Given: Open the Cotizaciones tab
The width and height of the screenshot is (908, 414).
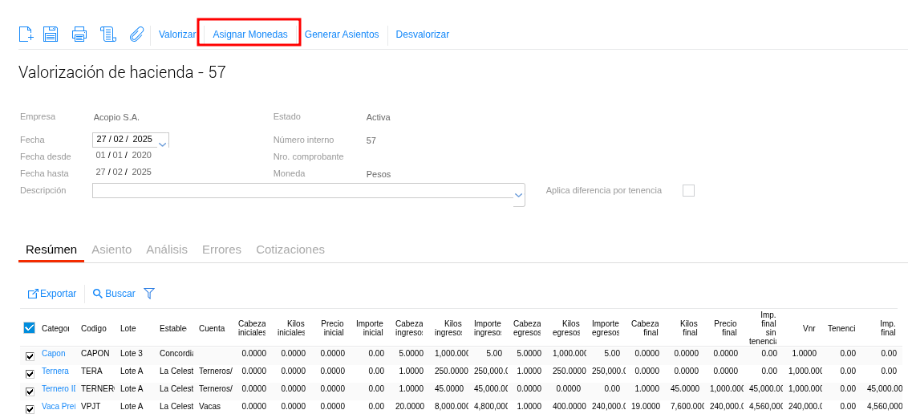Looking at the screenshot, I should click(290, 250).
